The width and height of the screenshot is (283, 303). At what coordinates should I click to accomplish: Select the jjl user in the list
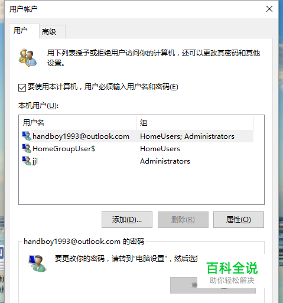click(138, 161)
